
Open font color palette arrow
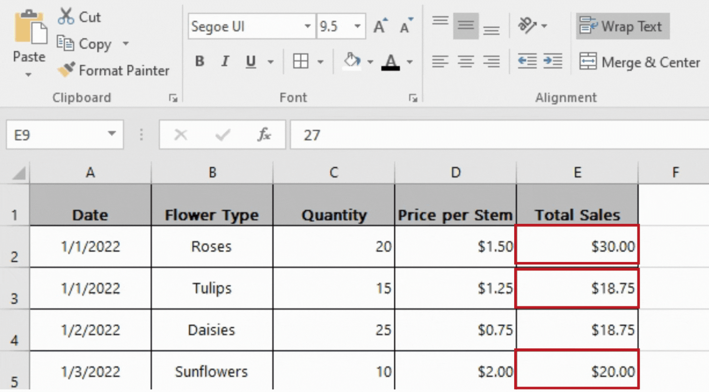(410, 61)
